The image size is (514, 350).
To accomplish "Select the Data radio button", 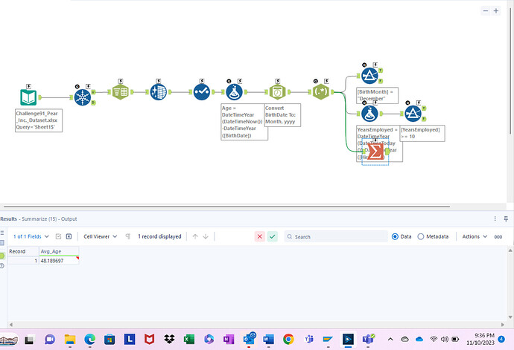I will pyautogui.click(x=396, y=236).
